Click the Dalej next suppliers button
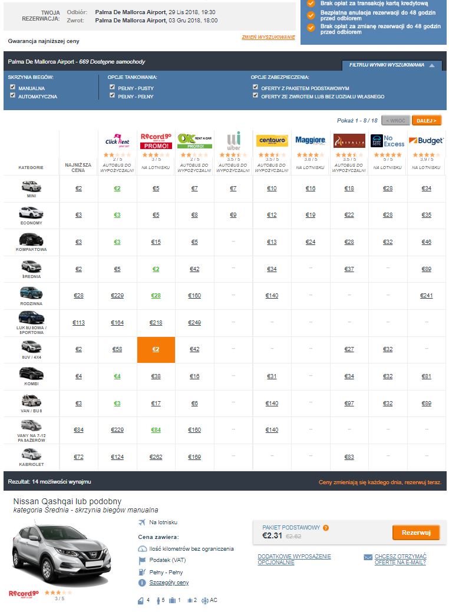Screen dimensions: 449x612 (x=427, y=121)
